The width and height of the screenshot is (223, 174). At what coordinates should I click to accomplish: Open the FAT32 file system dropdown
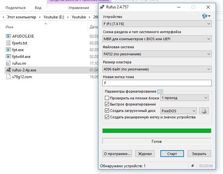point(157,54)
